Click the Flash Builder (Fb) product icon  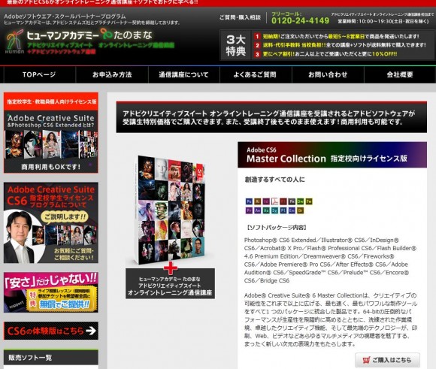point(292,201)
